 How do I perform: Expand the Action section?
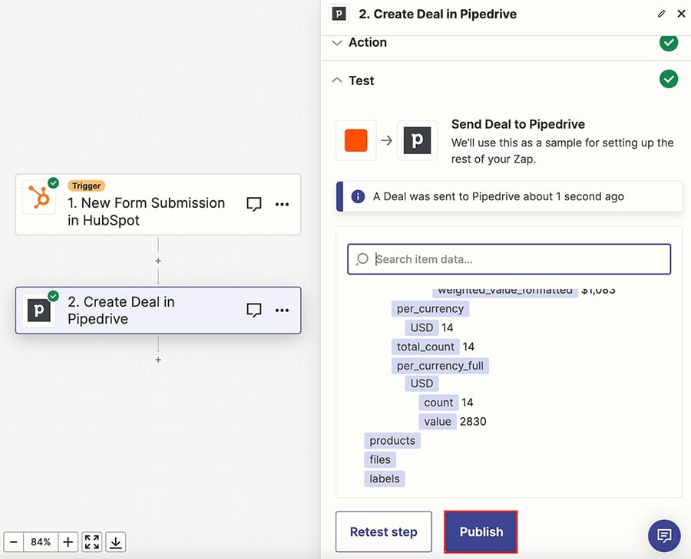(337, 42)
